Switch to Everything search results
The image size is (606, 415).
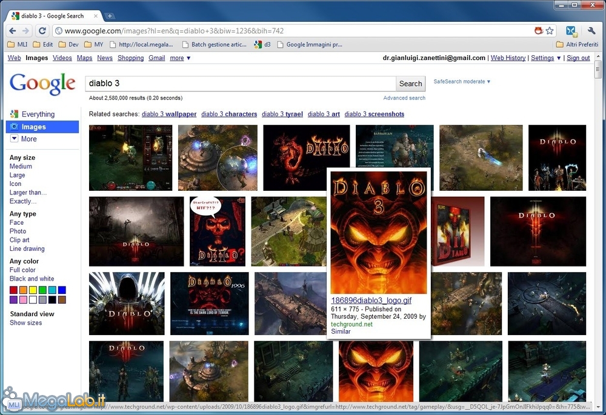coord(38,115)
